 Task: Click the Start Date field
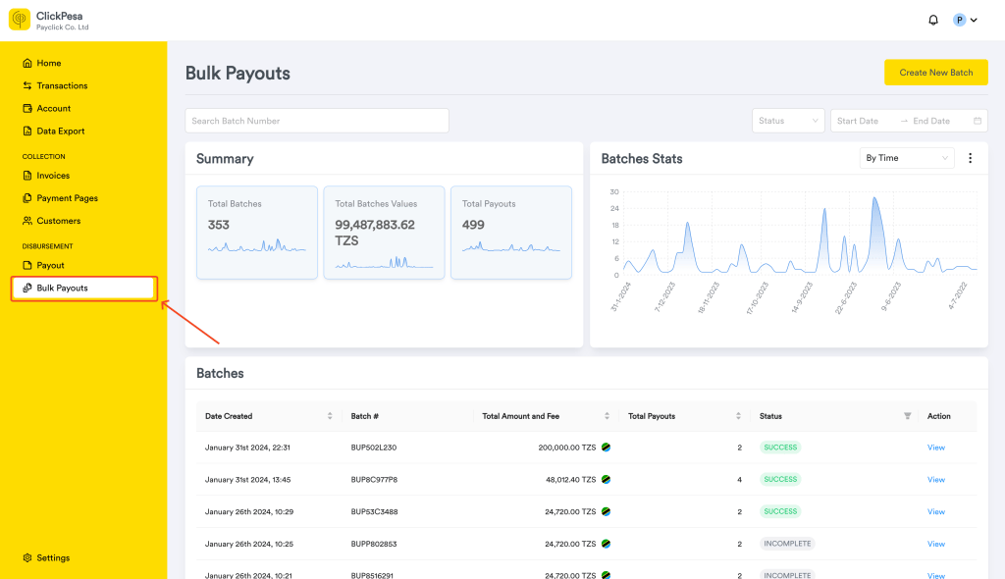[x=858, y=121]
